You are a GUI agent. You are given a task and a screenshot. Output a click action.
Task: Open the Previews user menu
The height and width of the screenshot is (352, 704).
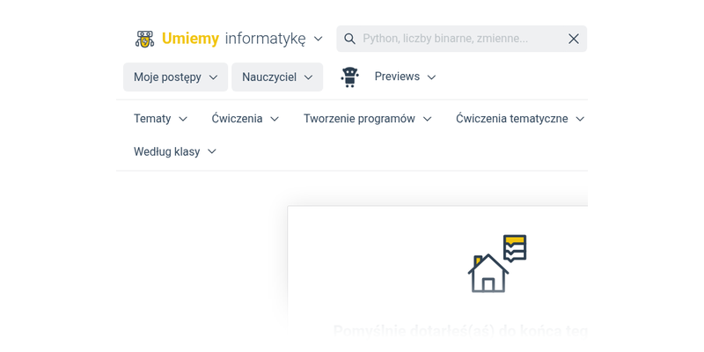pyautogui.click(x=405, y=77)
